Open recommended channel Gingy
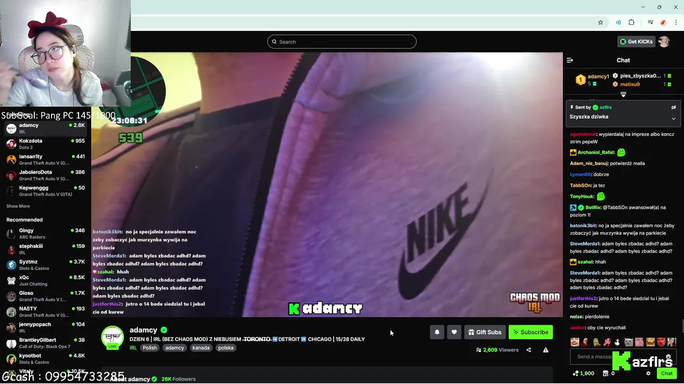 click(45, 234)
